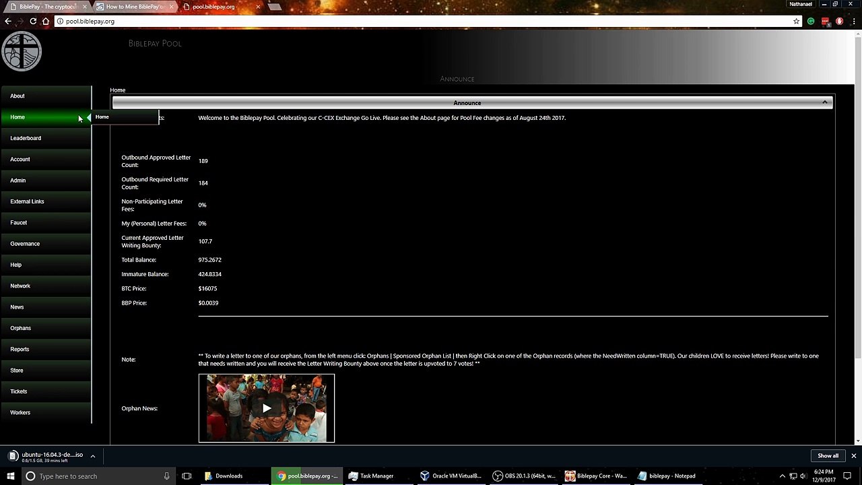Close the How to Mine BiblePay tab

point(171,7)
